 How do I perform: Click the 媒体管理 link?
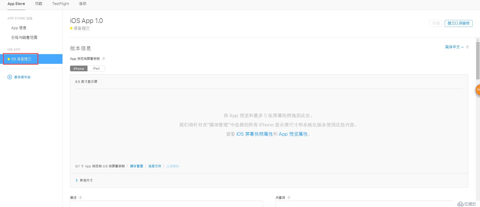tap(136, 166)
